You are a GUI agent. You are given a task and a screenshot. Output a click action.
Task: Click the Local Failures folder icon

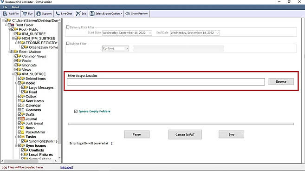tap(26, 155)
